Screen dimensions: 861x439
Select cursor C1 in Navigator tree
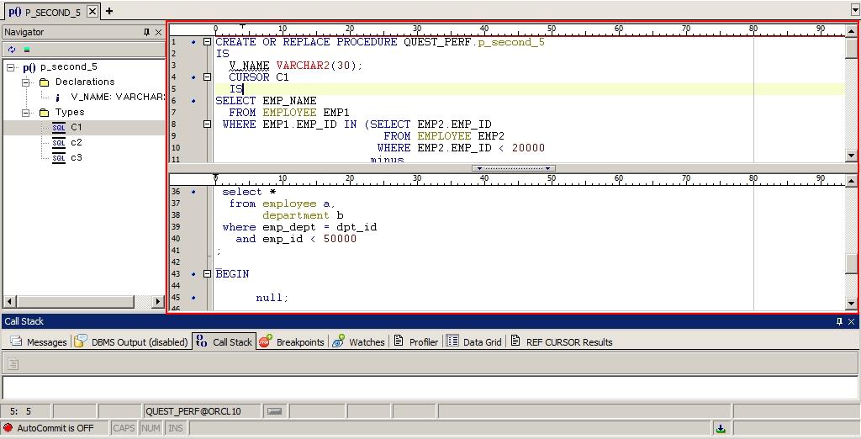[x=76, y=127]
